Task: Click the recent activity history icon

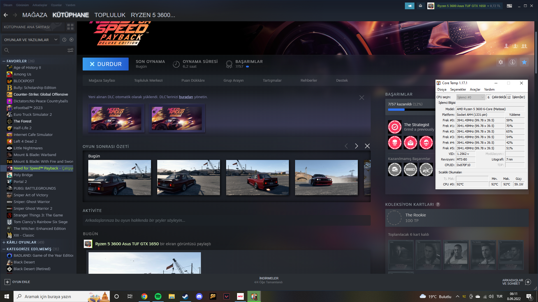Action: [65, 40]
